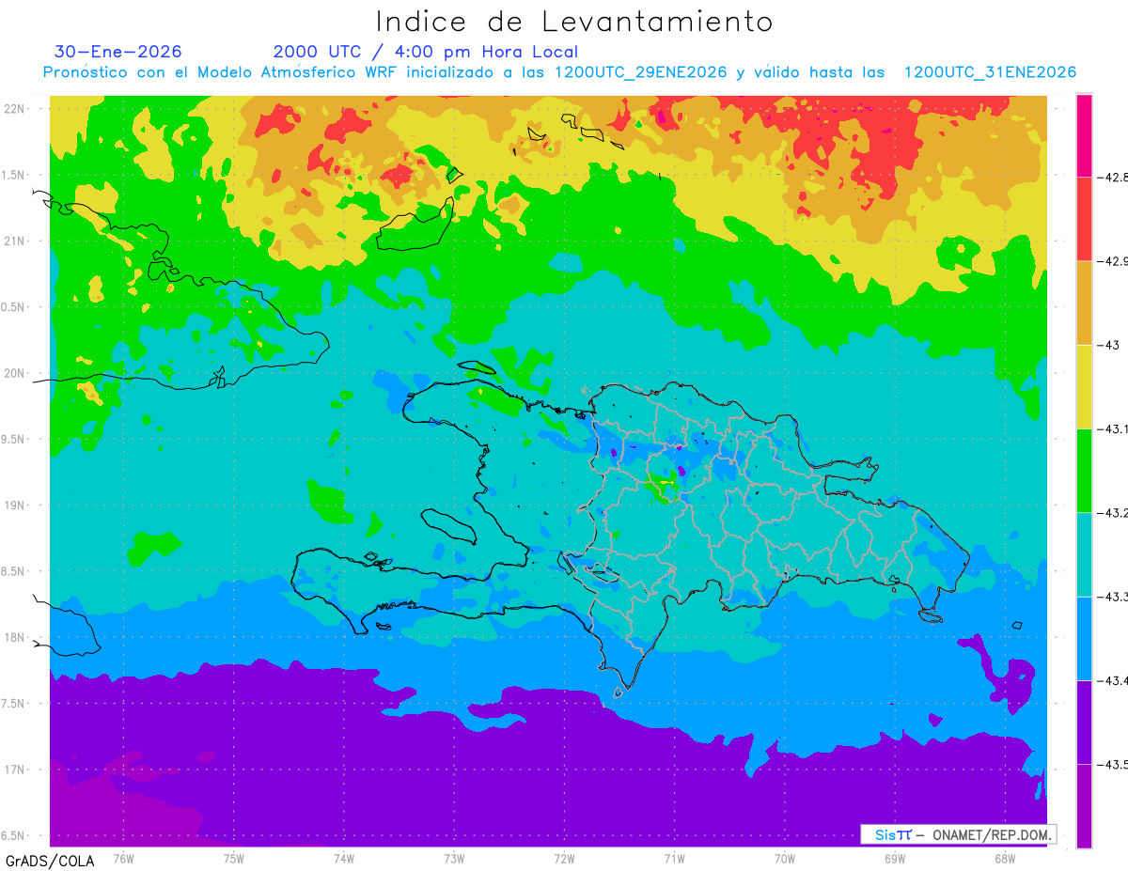
Task: Click the '19N' latitude label
Action: click(16, 505)
